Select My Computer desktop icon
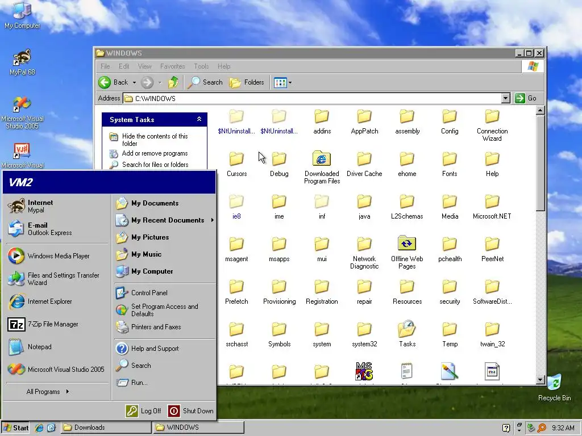Viewport: 582px width, 436px height. pyautogui.click(x=22, y=15)
